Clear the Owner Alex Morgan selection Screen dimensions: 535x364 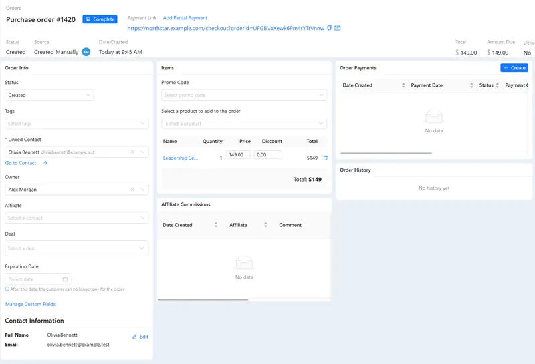click(132, 190)
